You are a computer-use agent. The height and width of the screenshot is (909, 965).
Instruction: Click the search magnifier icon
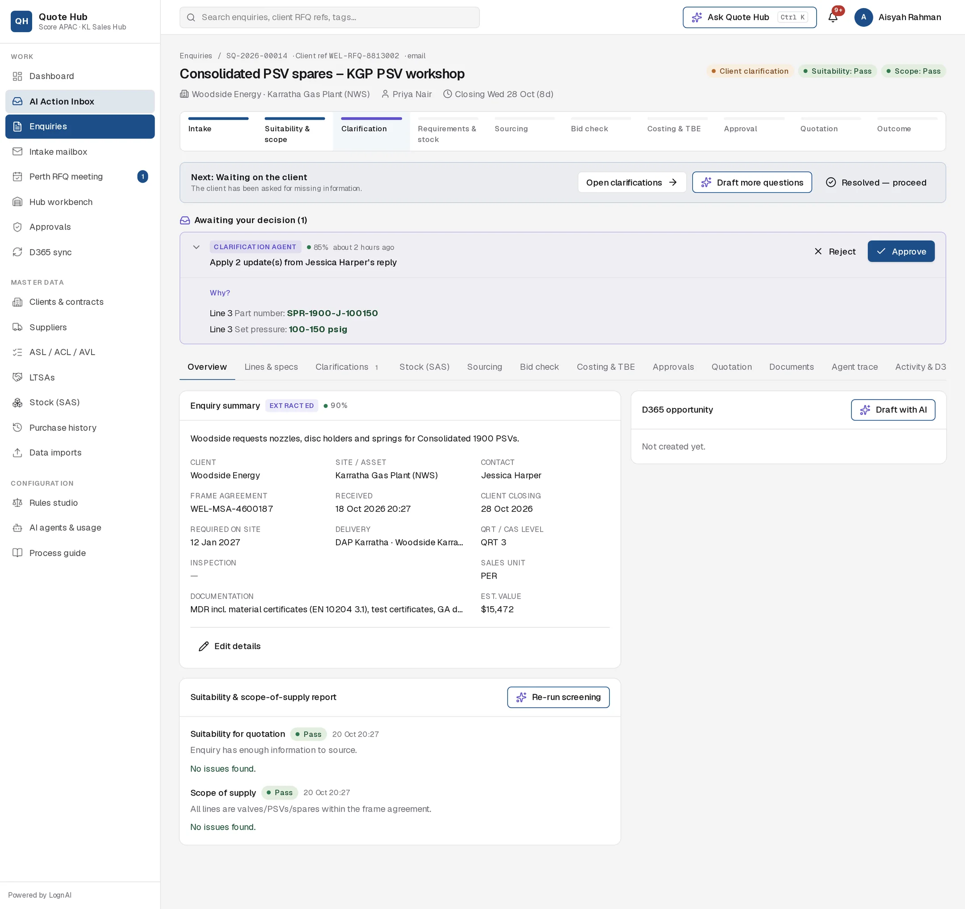click(191, 17)
